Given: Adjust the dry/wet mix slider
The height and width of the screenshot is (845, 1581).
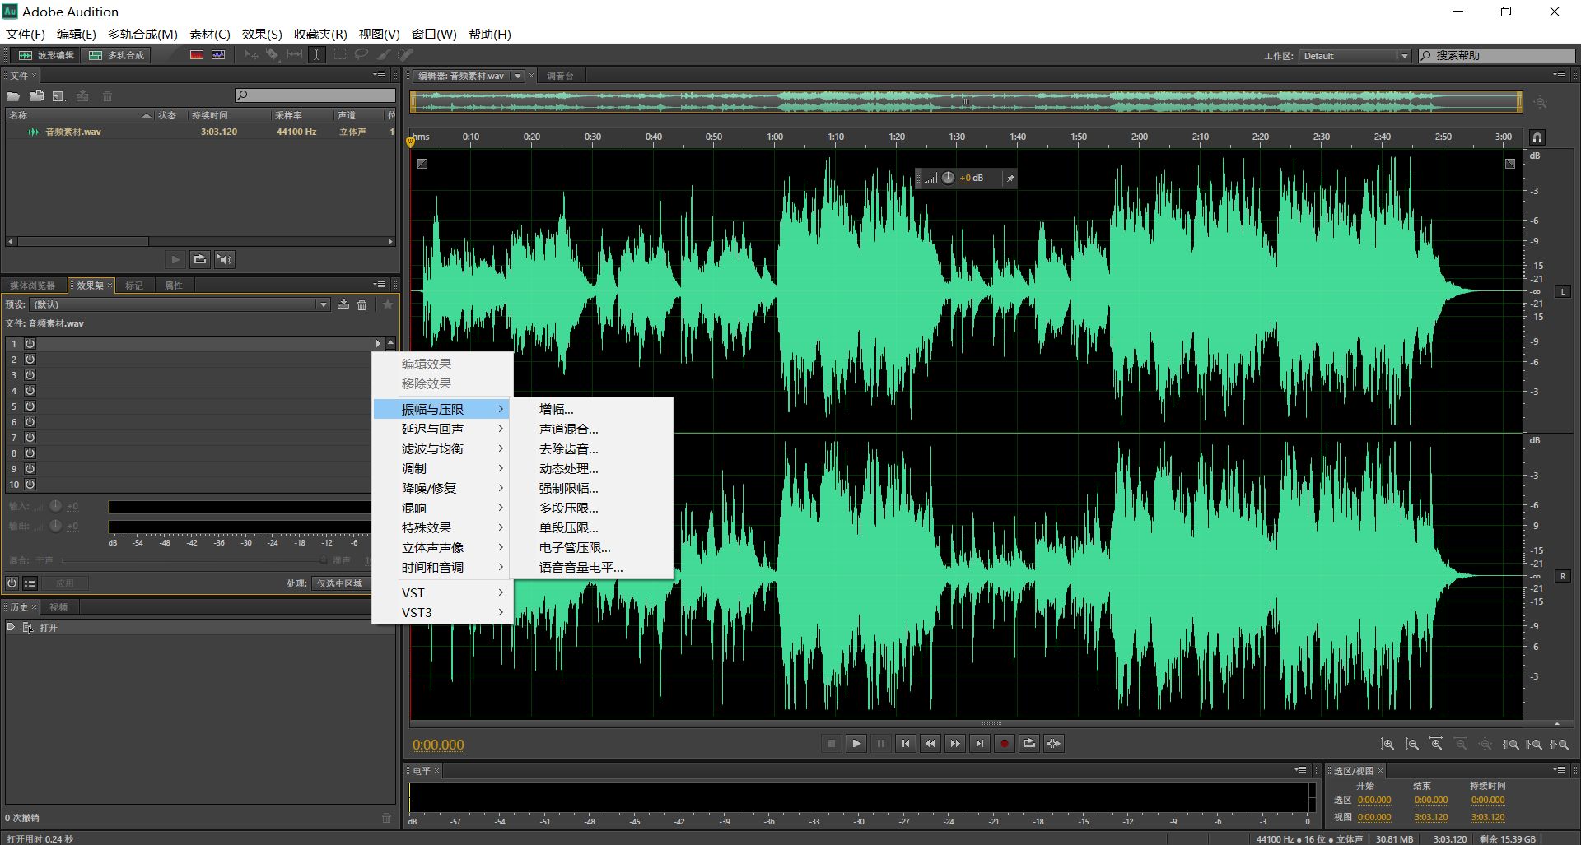Looking at the screenshot, I should pos(194,560).
